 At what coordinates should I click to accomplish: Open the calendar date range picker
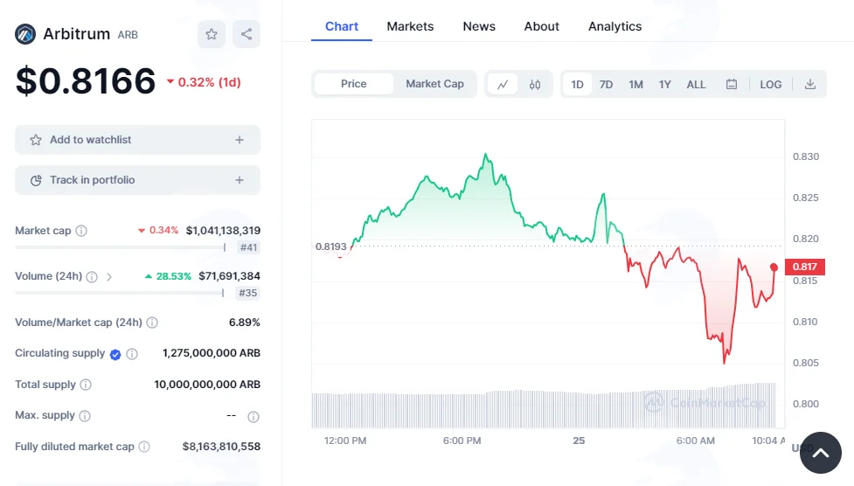coord(732,85)
